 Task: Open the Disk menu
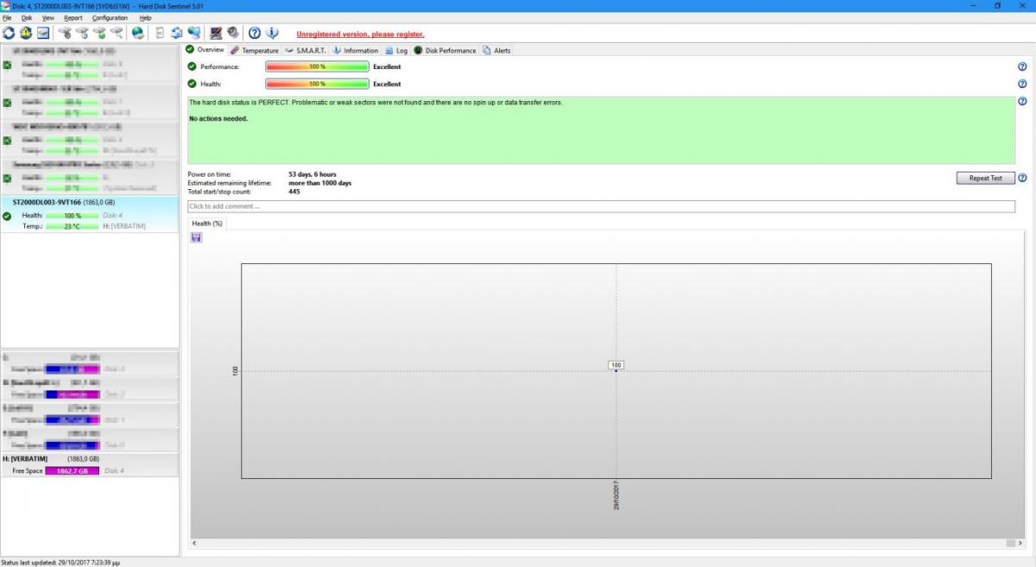click(x=27, y=17)
